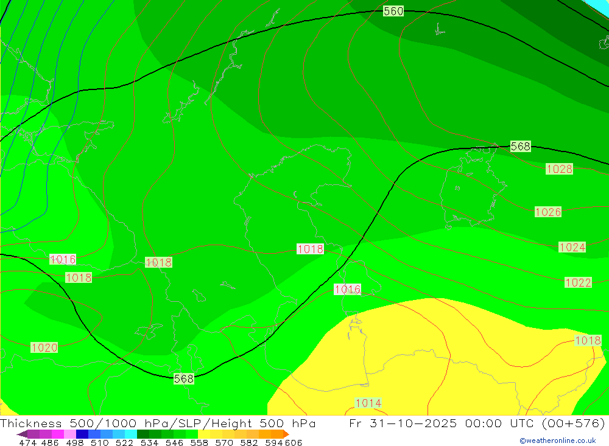Click the orange right-arrow end of legend
The width and height of the screenshot is (609, 446).
pyautogui.click(x=286, y=434)
